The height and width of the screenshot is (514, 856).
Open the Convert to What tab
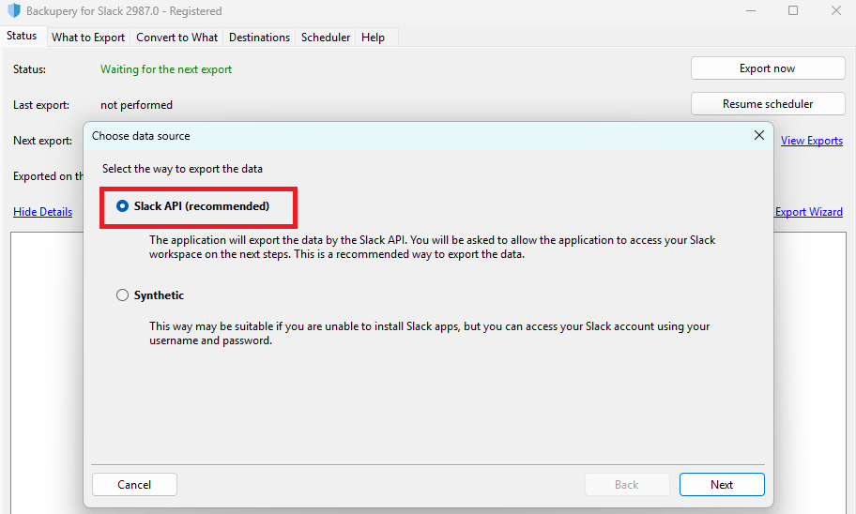(176, 38)
